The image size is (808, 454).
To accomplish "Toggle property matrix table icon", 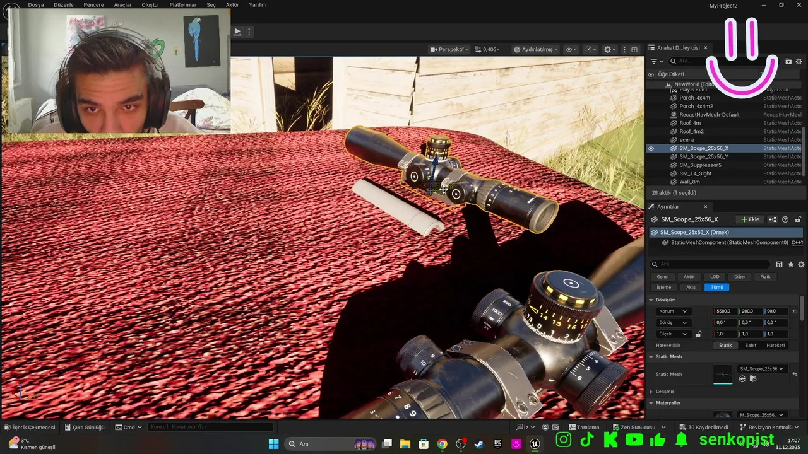I will [780, 264].
